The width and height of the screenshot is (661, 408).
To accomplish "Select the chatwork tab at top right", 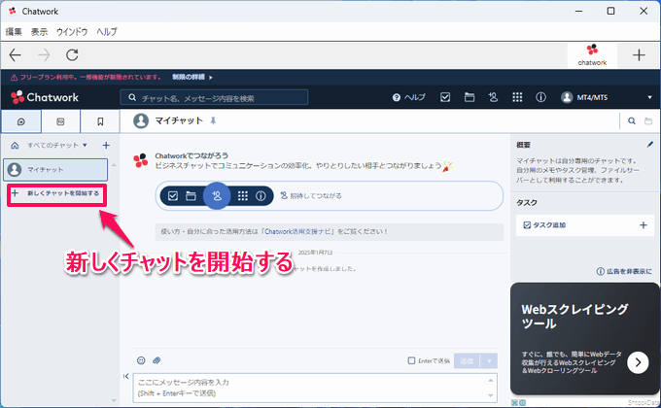I will 592,55.
